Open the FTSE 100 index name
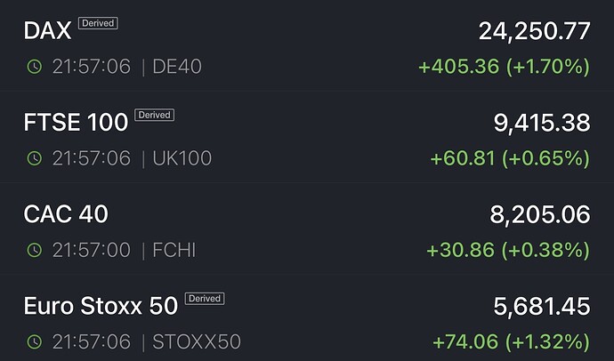 [76, 123]
